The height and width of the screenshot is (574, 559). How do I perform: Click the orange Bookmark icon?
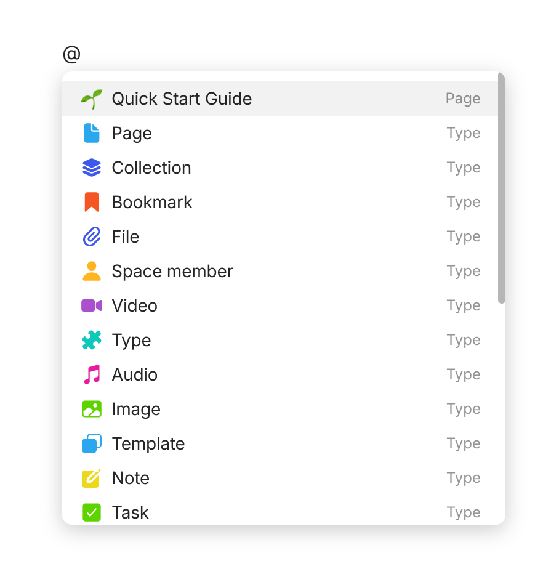92,203
